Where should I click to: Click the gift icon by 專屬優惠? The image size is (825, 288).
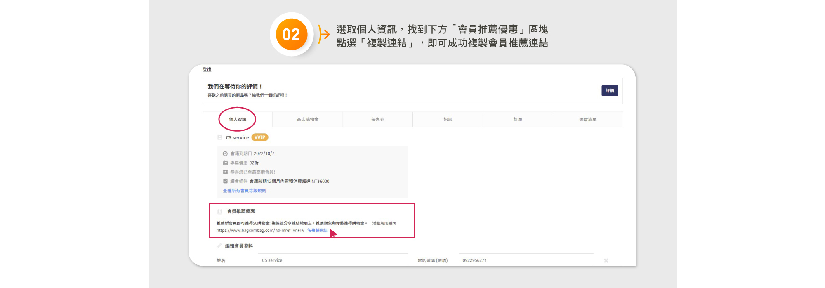[x=225, y=163]
